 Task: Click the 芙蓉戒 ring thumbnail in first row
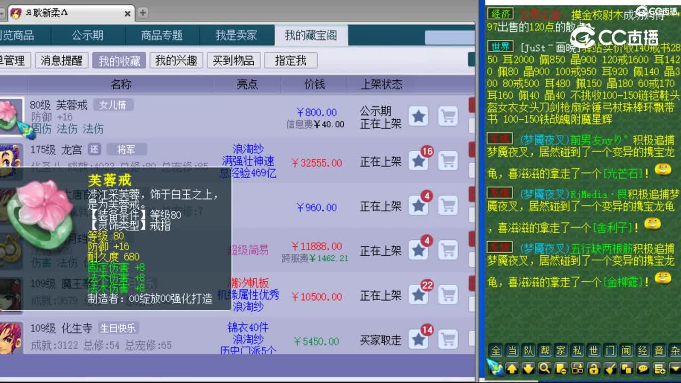tap(11, 116)
